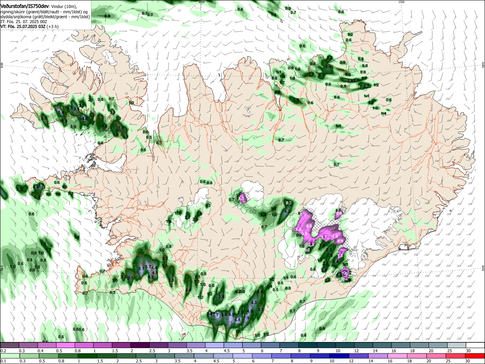This screenshot has width=485, height=364.
Task: Select the gray-green rain swatch labeled 3
Action: [x=164, y=356]
